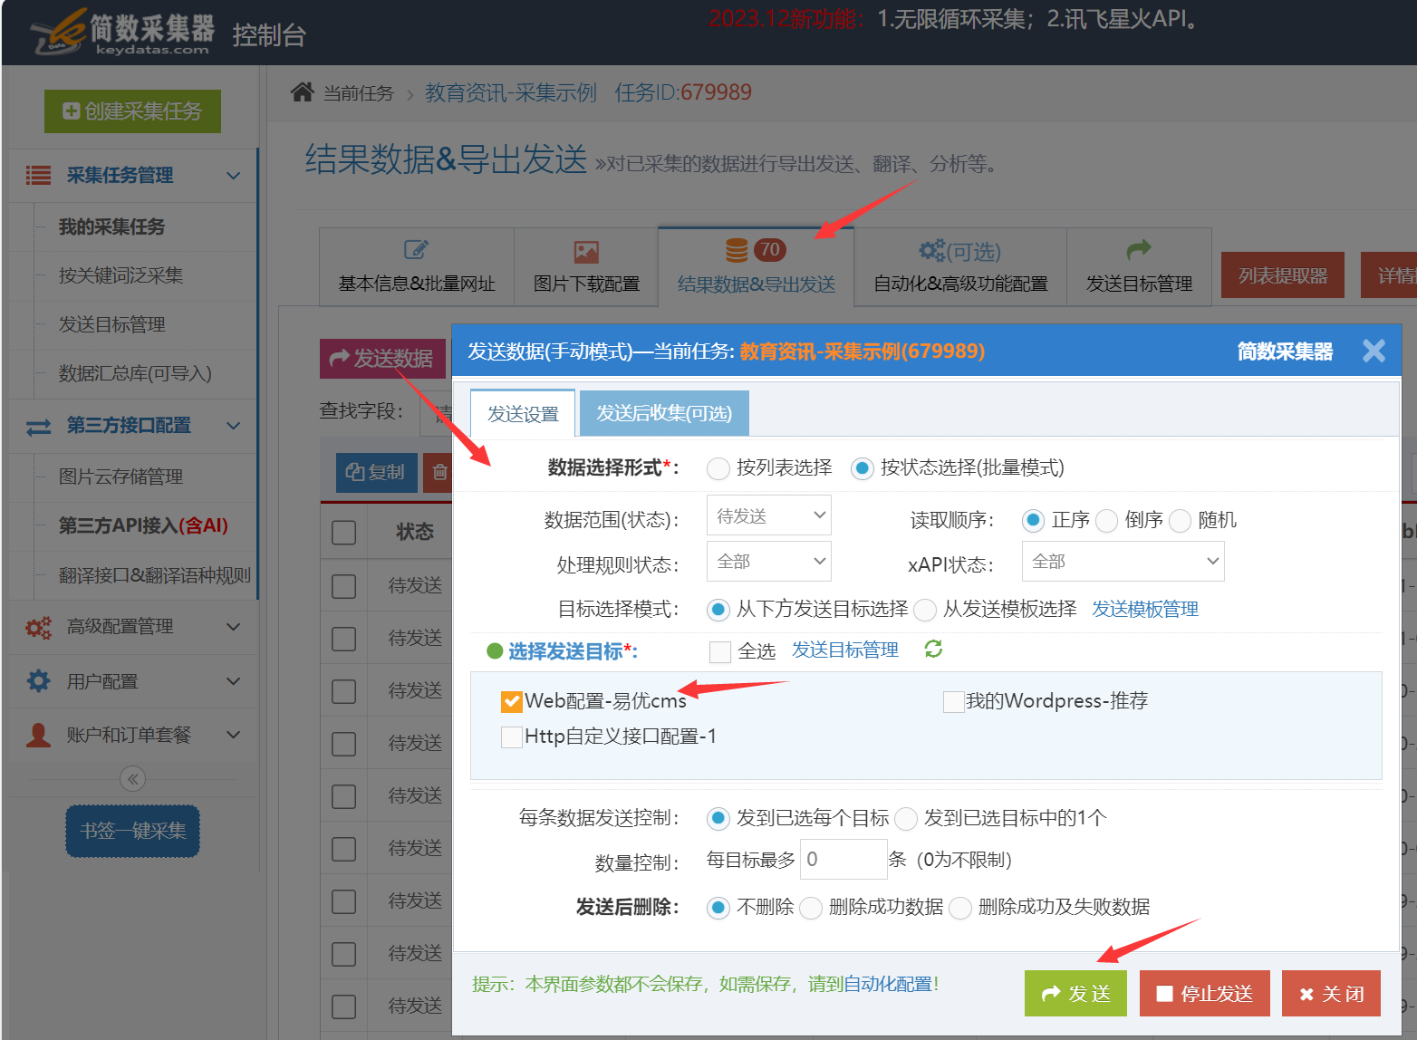Select 删除成功数据 radio option
The height and width of the screenshot is (1040, 1417).
pos(811,908)
